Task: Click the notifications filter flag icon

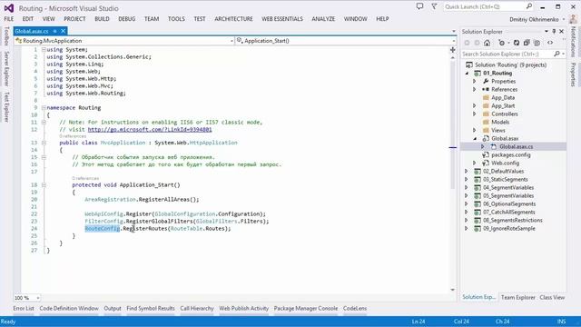Action: 434,6
